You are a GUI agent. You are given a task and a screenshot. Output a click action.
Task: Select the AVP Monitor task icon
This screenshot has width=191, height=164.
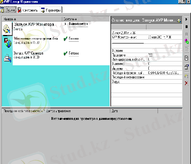(x=7, y=29)
